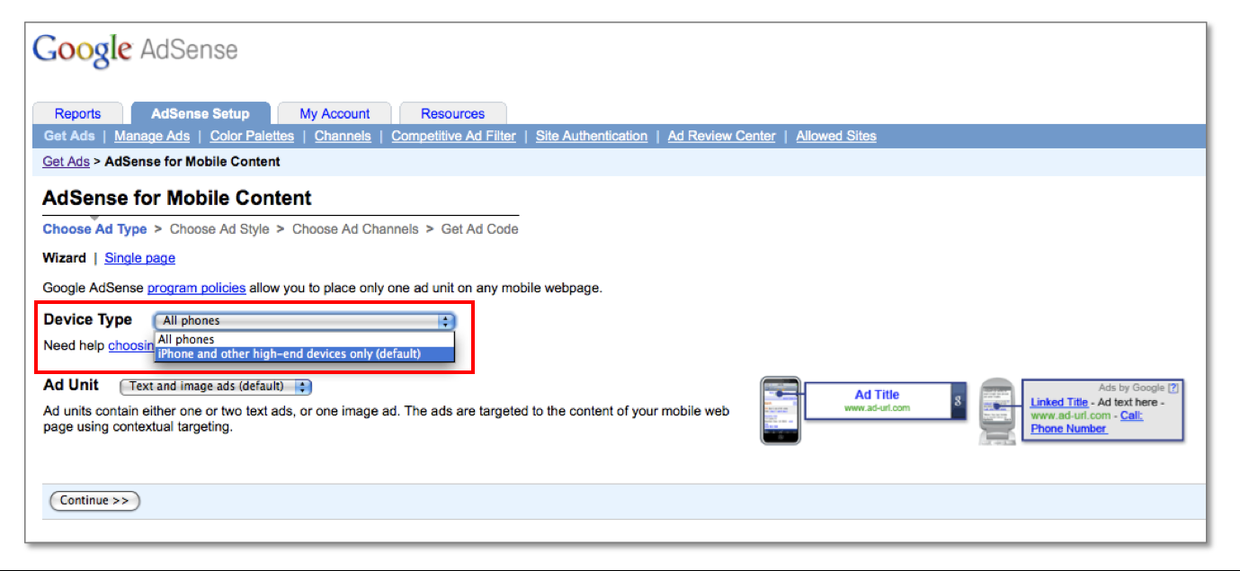Open Site Authentication page
1240x571 pixels.
tap(592, 136)
